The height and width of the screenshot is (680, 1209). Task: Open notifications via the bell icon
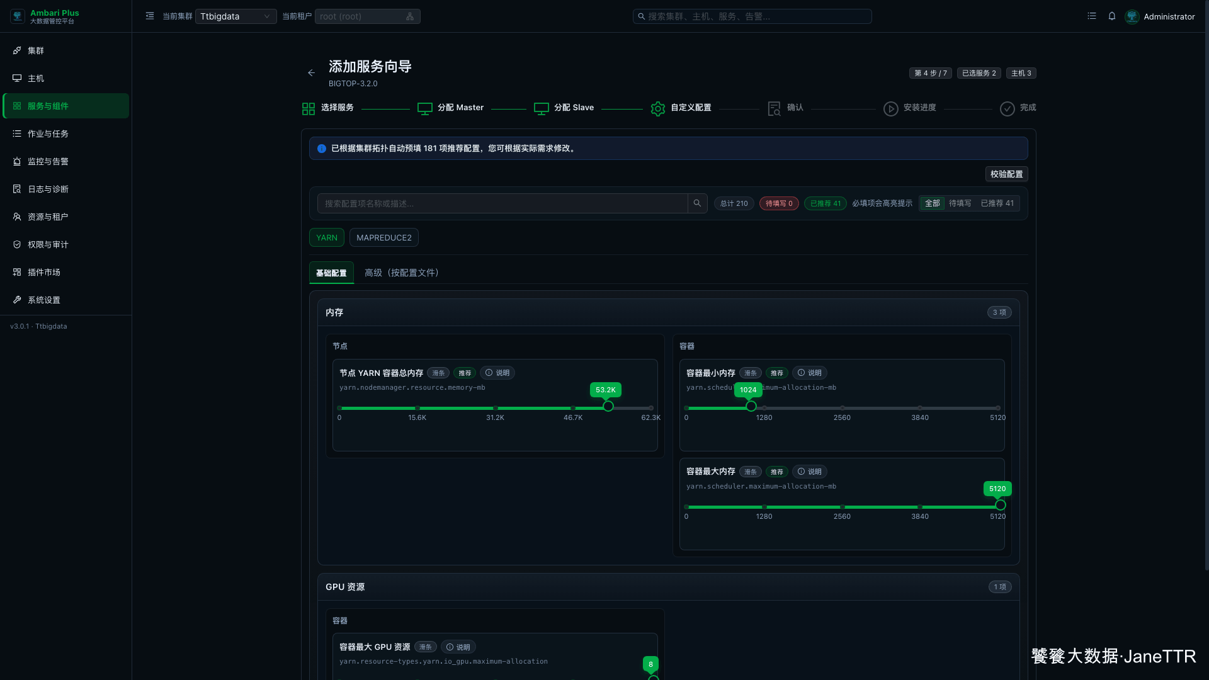pos(1112,16)
